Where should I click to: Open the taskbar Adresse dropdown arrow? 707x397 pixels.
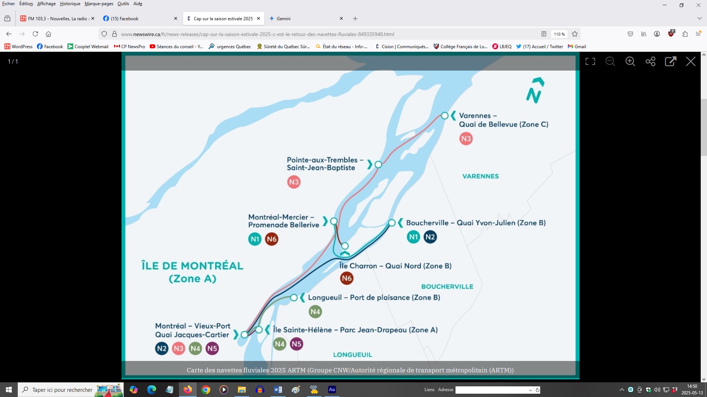[530, 390]
